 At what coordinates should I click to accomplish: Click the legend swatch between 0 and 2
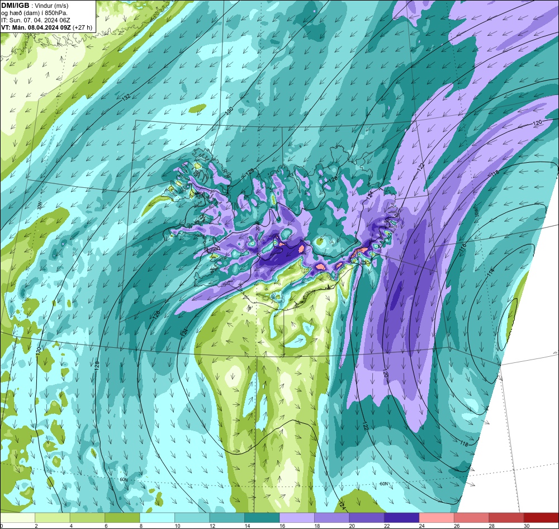[18, 518]
